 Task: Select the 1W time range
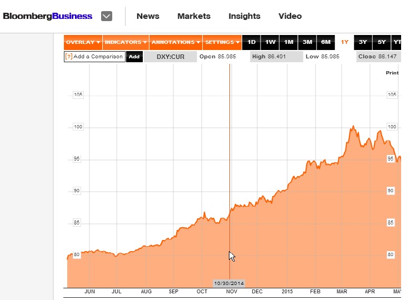click(x=270, y=42)
